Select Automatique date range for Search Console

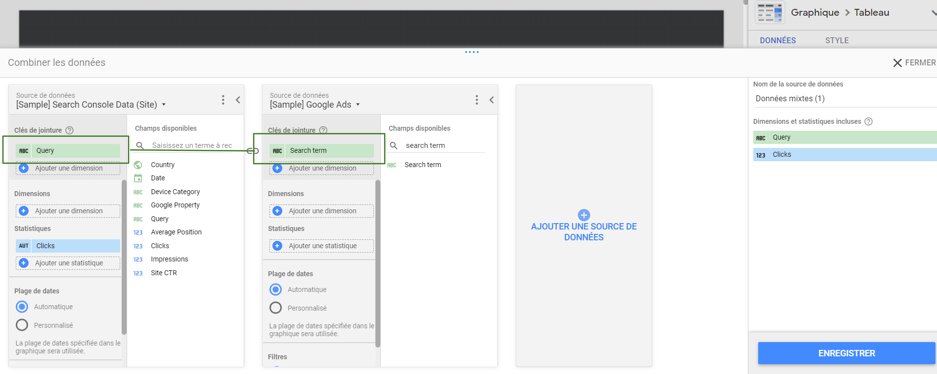click(22, 307)
